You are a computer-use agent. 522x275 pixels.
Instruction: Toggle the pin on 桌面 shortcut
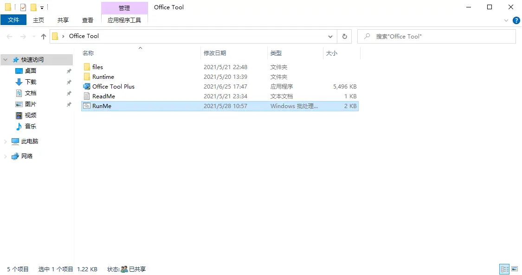pos(69,71)
